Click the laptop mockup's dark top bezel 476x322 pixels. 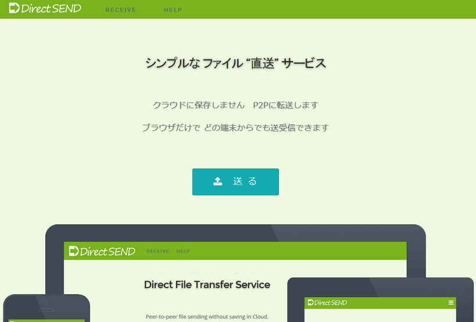click(235, 233)
